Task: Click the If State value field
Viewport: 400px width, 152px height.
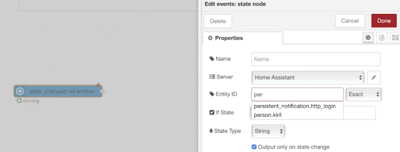Action: point(359,113)
